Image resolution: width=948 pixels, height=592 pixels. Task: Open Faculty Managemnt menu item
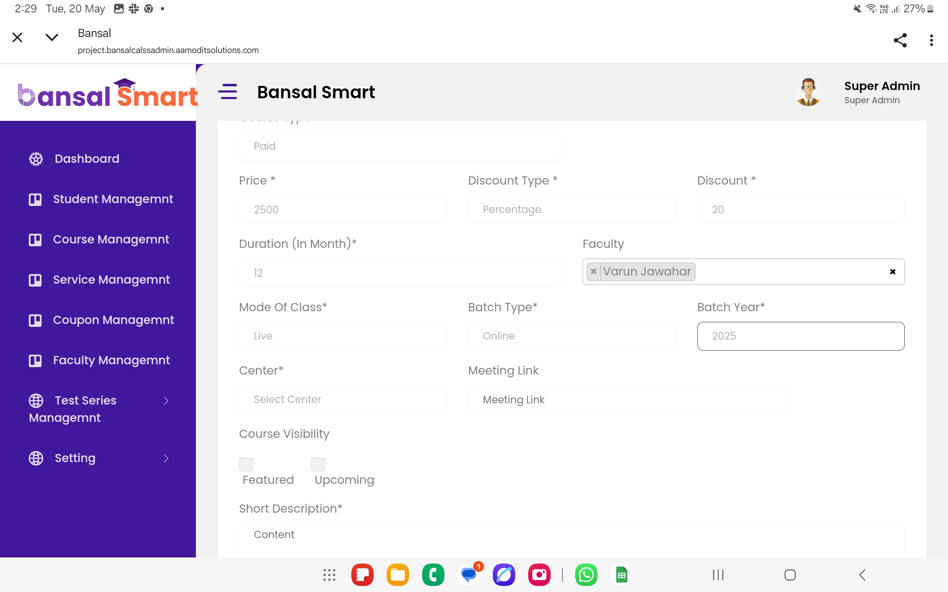click(112, 361)
